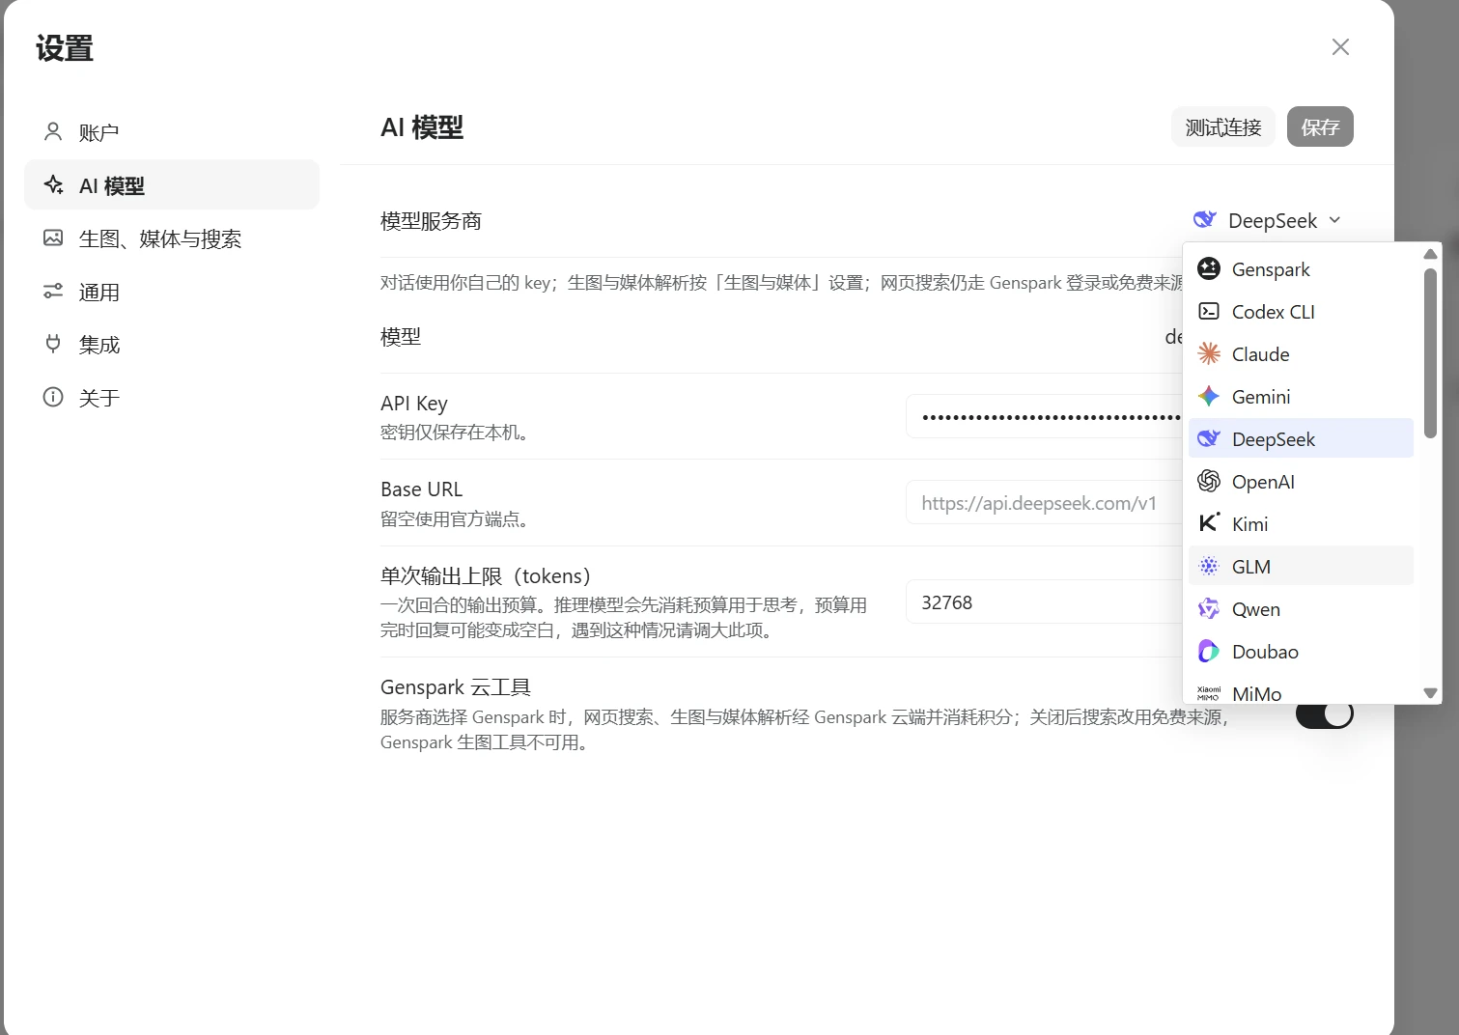
Task: Click the Gemini star icon
Action: pyautogui.click(x=1209, y=396)
